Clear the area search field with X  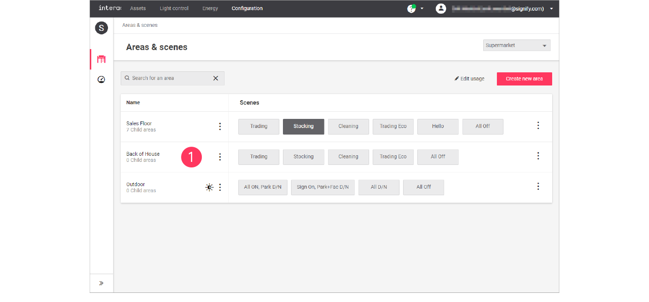(x=215, y=78)
